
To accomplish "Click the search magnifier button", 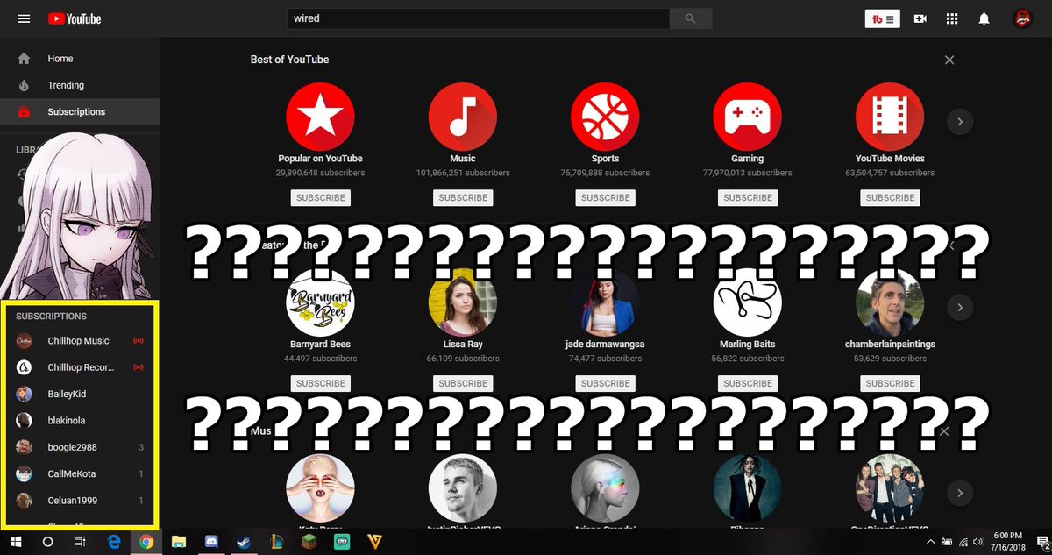I will pyautogui.click(x=691, y=18).
